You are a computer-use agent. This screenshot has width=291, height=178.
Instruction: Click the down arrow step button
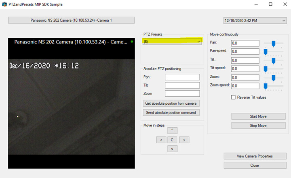coord(172,149)
